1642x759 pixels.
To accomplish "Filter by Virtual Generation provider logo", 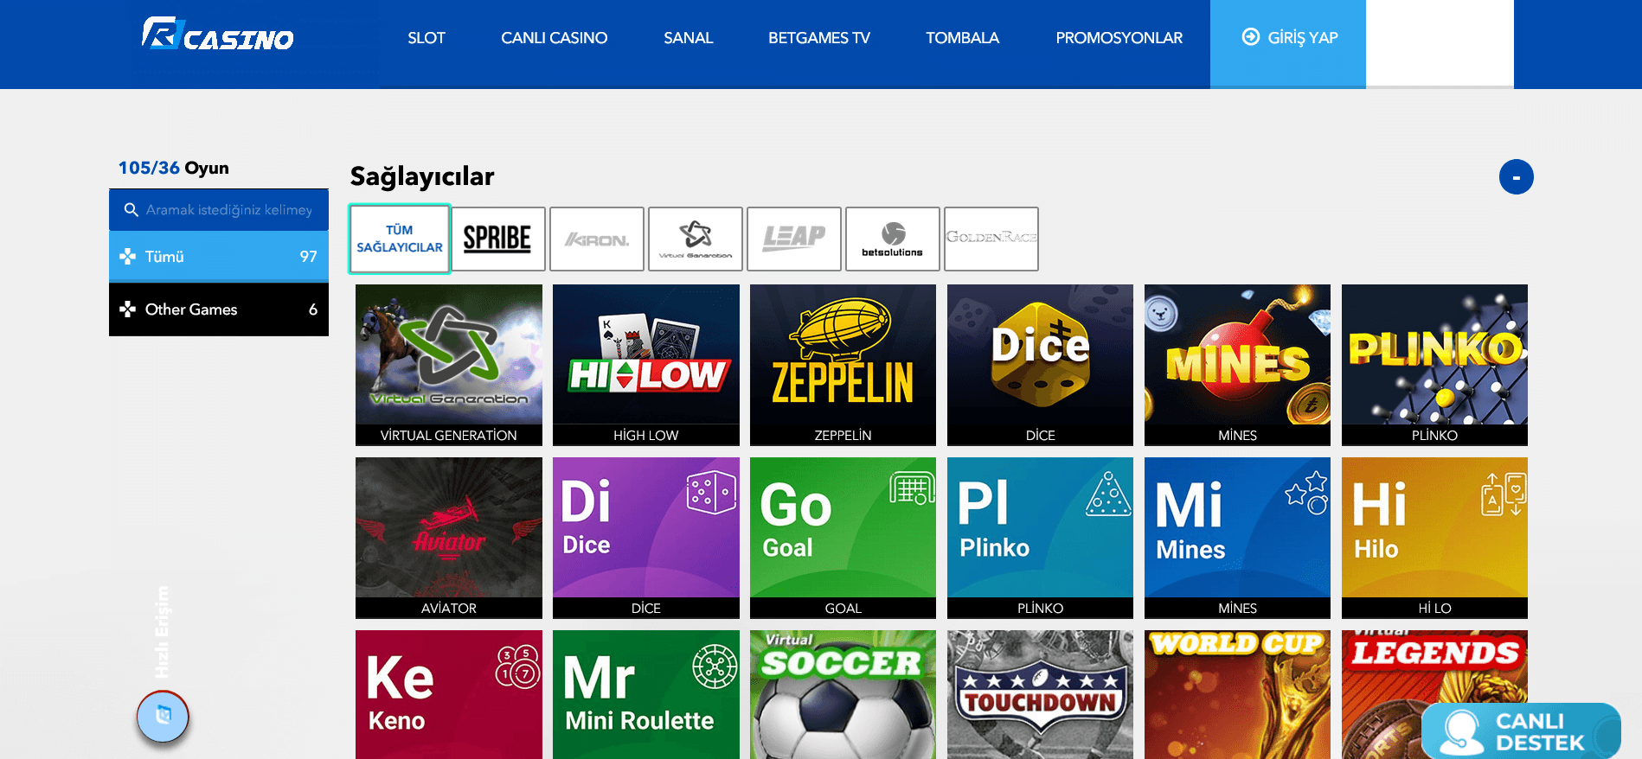I will (696, 239).
